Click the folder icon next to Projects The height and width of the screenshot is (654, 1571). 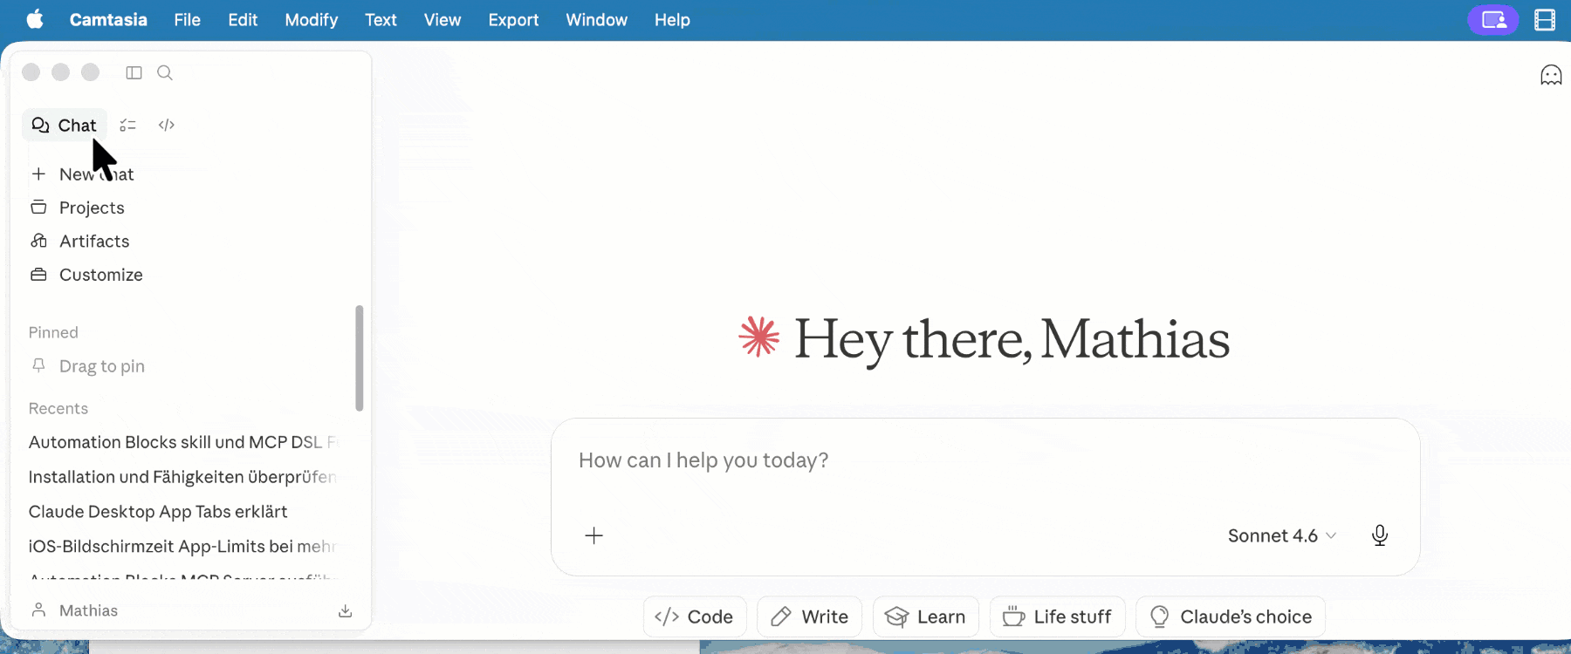coord(38,208)
